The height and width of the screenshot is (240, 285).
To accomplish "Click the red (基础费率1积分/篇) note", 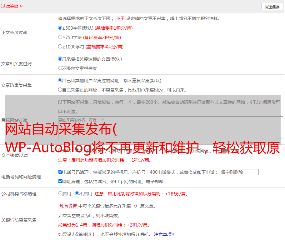I will pyautogui.click(x=114, y=28).
